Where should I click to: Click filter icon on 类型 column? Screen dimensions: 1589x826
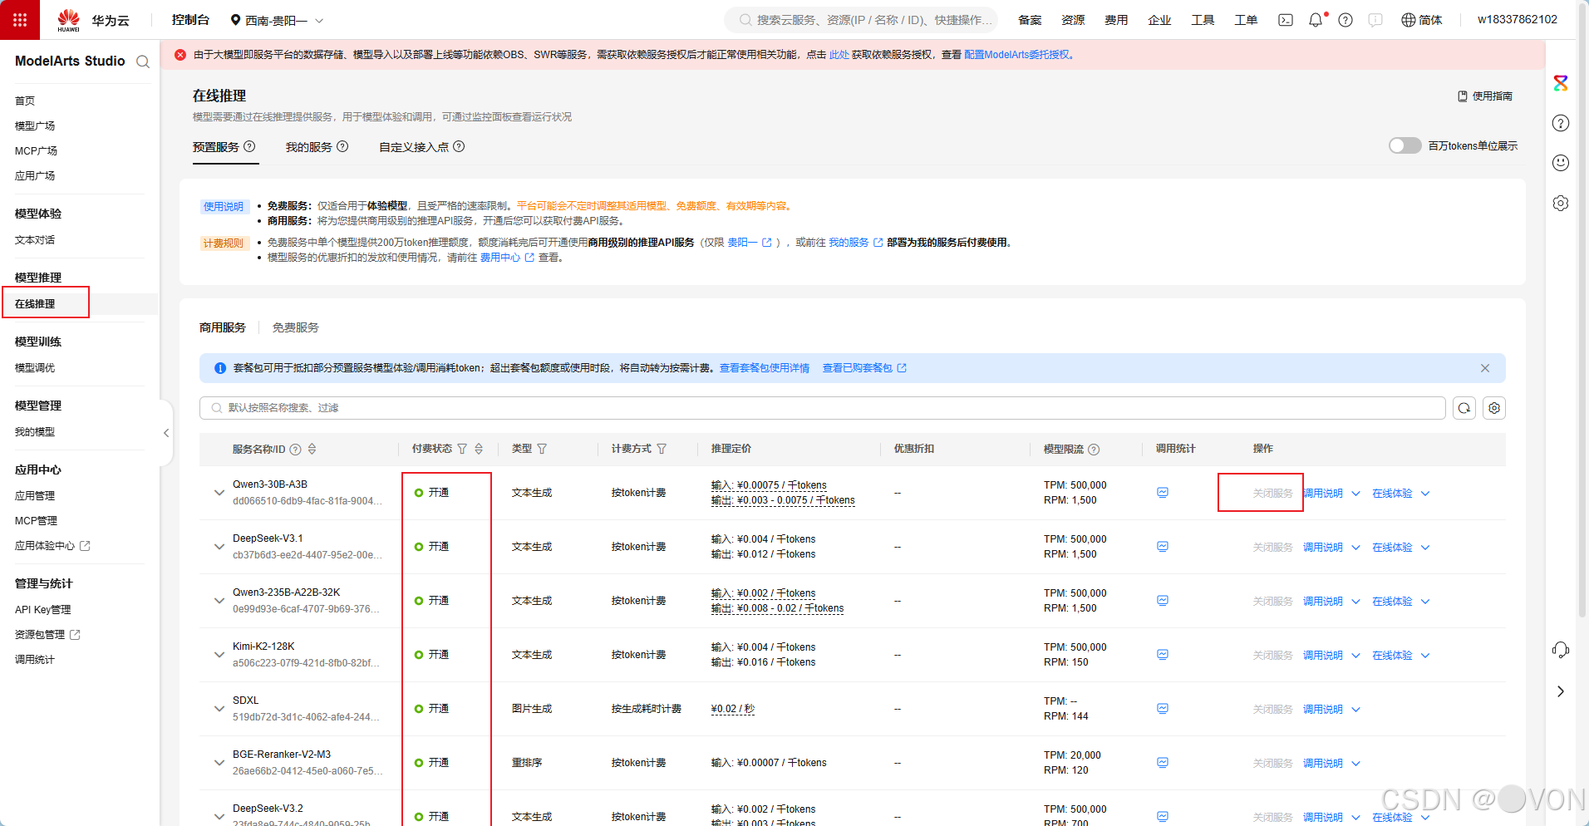point(542,449)
